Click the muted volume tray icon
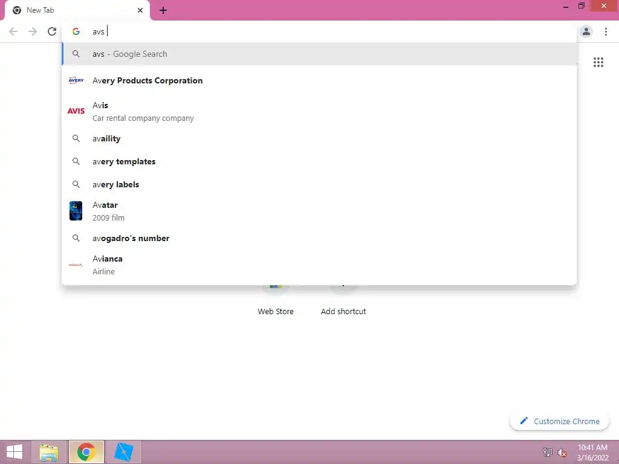 coord(562,453)
